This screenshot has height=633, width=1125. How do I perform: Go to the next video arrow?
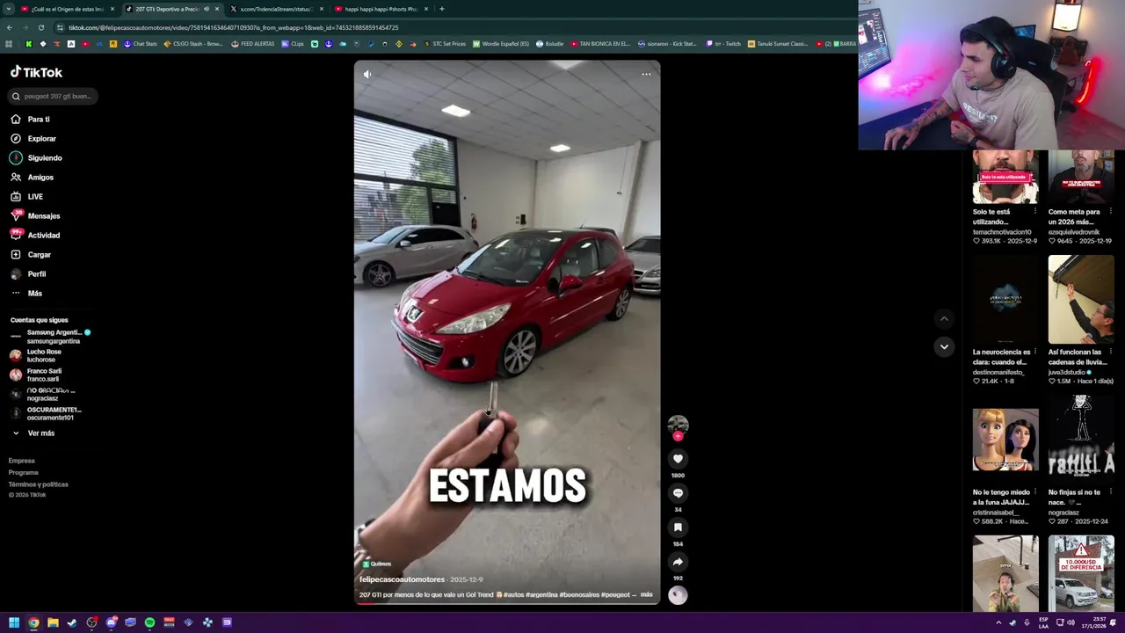pos(944,346)
